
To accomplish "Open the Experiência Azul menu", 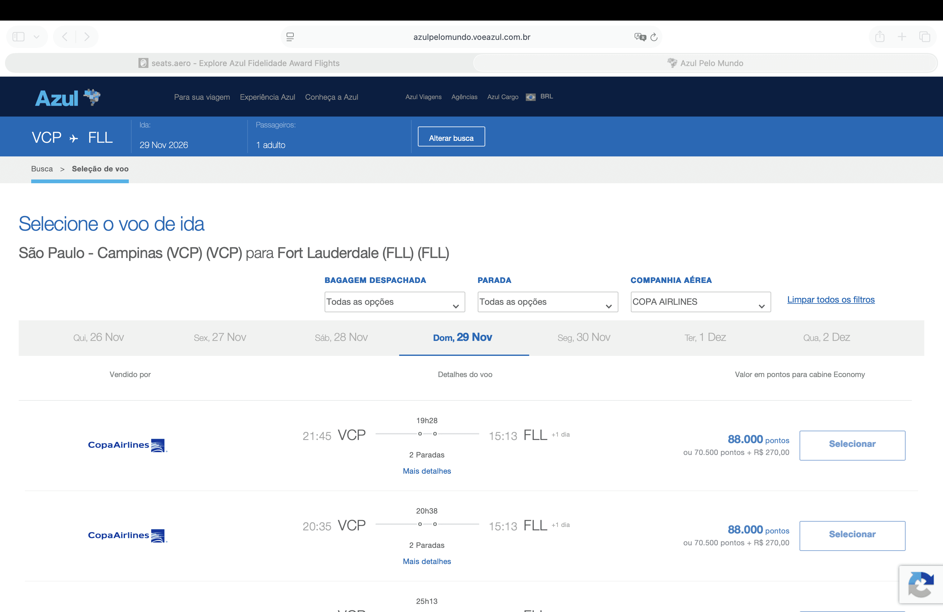I will [x=268, y=97].
